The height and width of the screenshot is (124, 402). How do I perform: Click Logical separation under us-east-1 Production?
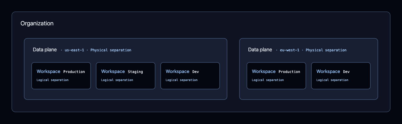52,80
